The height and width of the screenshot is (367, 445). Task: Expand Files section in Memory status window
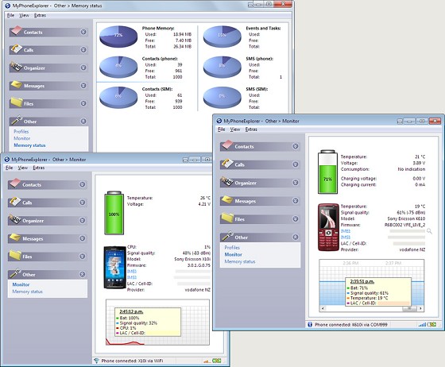(x=83, y=103)
